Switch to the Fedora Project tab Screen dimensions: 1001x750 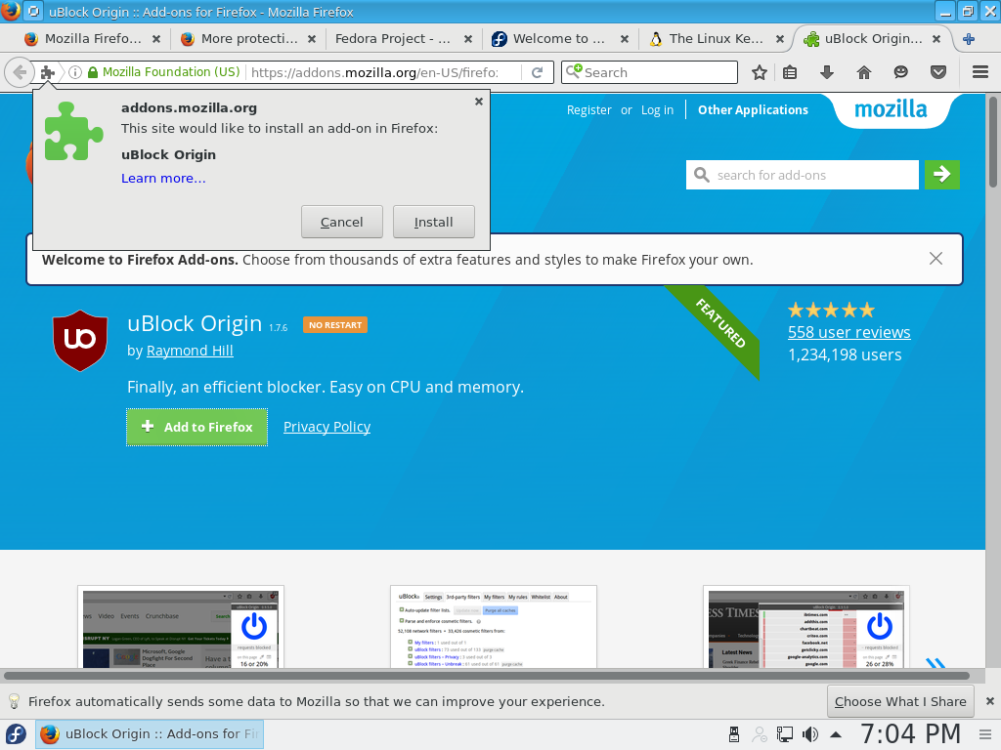point(404,39)
